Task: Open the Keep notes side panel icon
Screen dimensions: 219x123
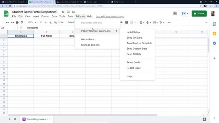Action: tap(215, 33)
